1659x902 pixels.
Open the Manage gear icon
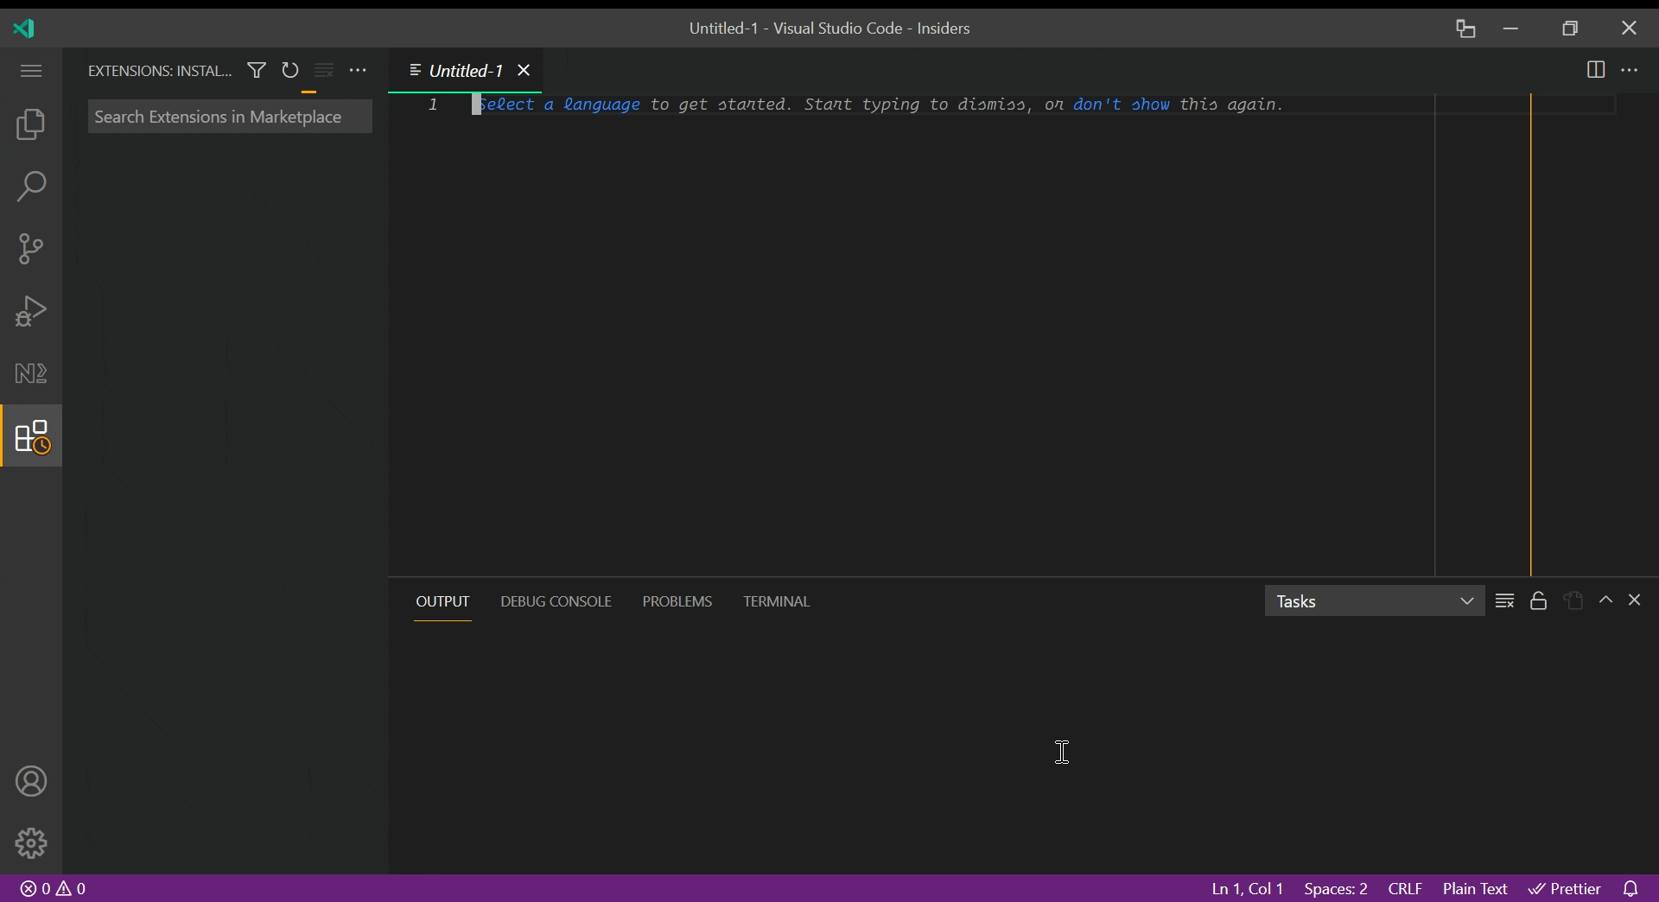pos(31,843)
